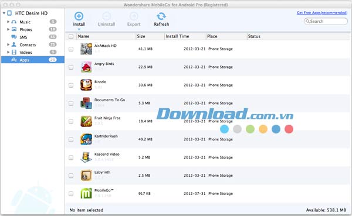
Task: Expand the Videos tree node
Action: 8,52
